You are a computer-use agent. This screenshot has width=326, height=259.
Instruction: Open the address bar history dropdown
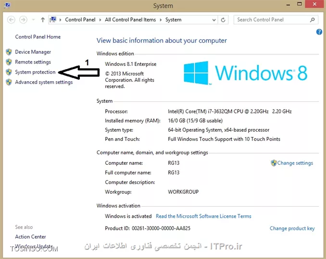tap(214, 20)
